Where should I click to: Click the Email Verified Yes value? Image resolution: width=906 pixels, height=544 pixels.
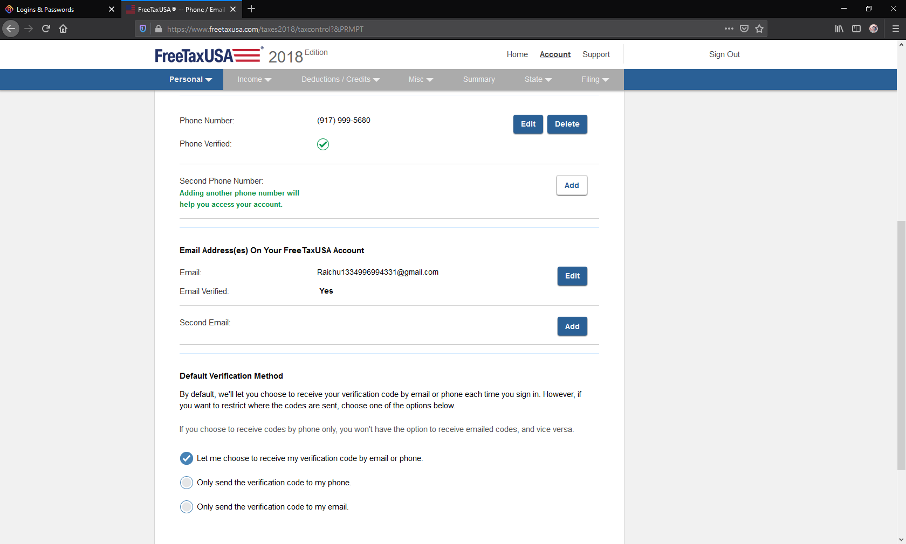point(326,291)
